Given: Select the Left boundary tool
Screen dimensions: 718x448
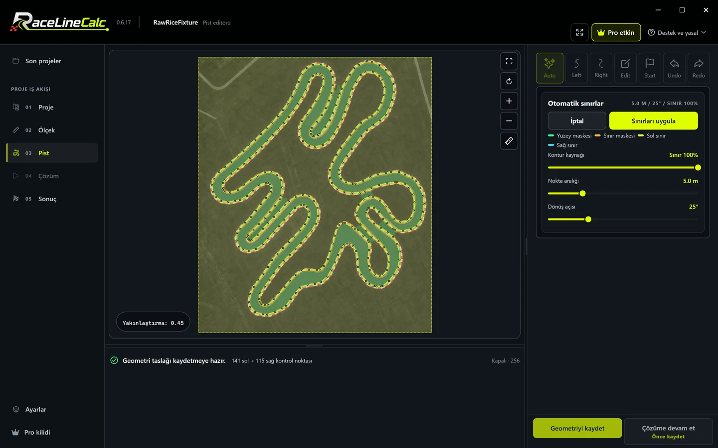Looking at the screenshot, I should pyautogui.click(x=576, y=68).
